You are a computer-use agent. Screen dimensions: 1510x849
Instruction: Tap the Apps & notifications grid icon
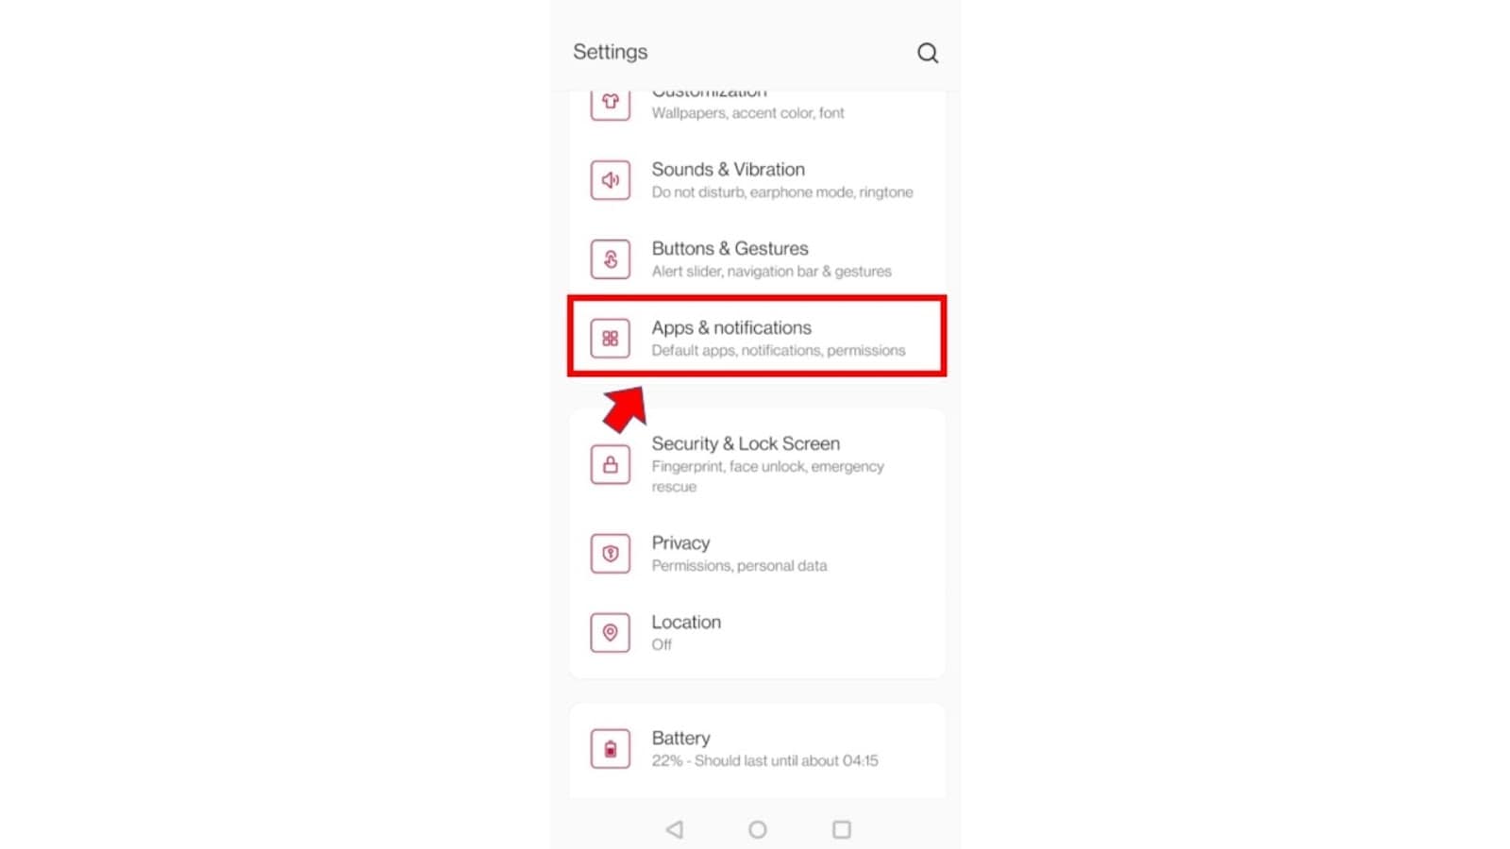click(x=611, y=339)
